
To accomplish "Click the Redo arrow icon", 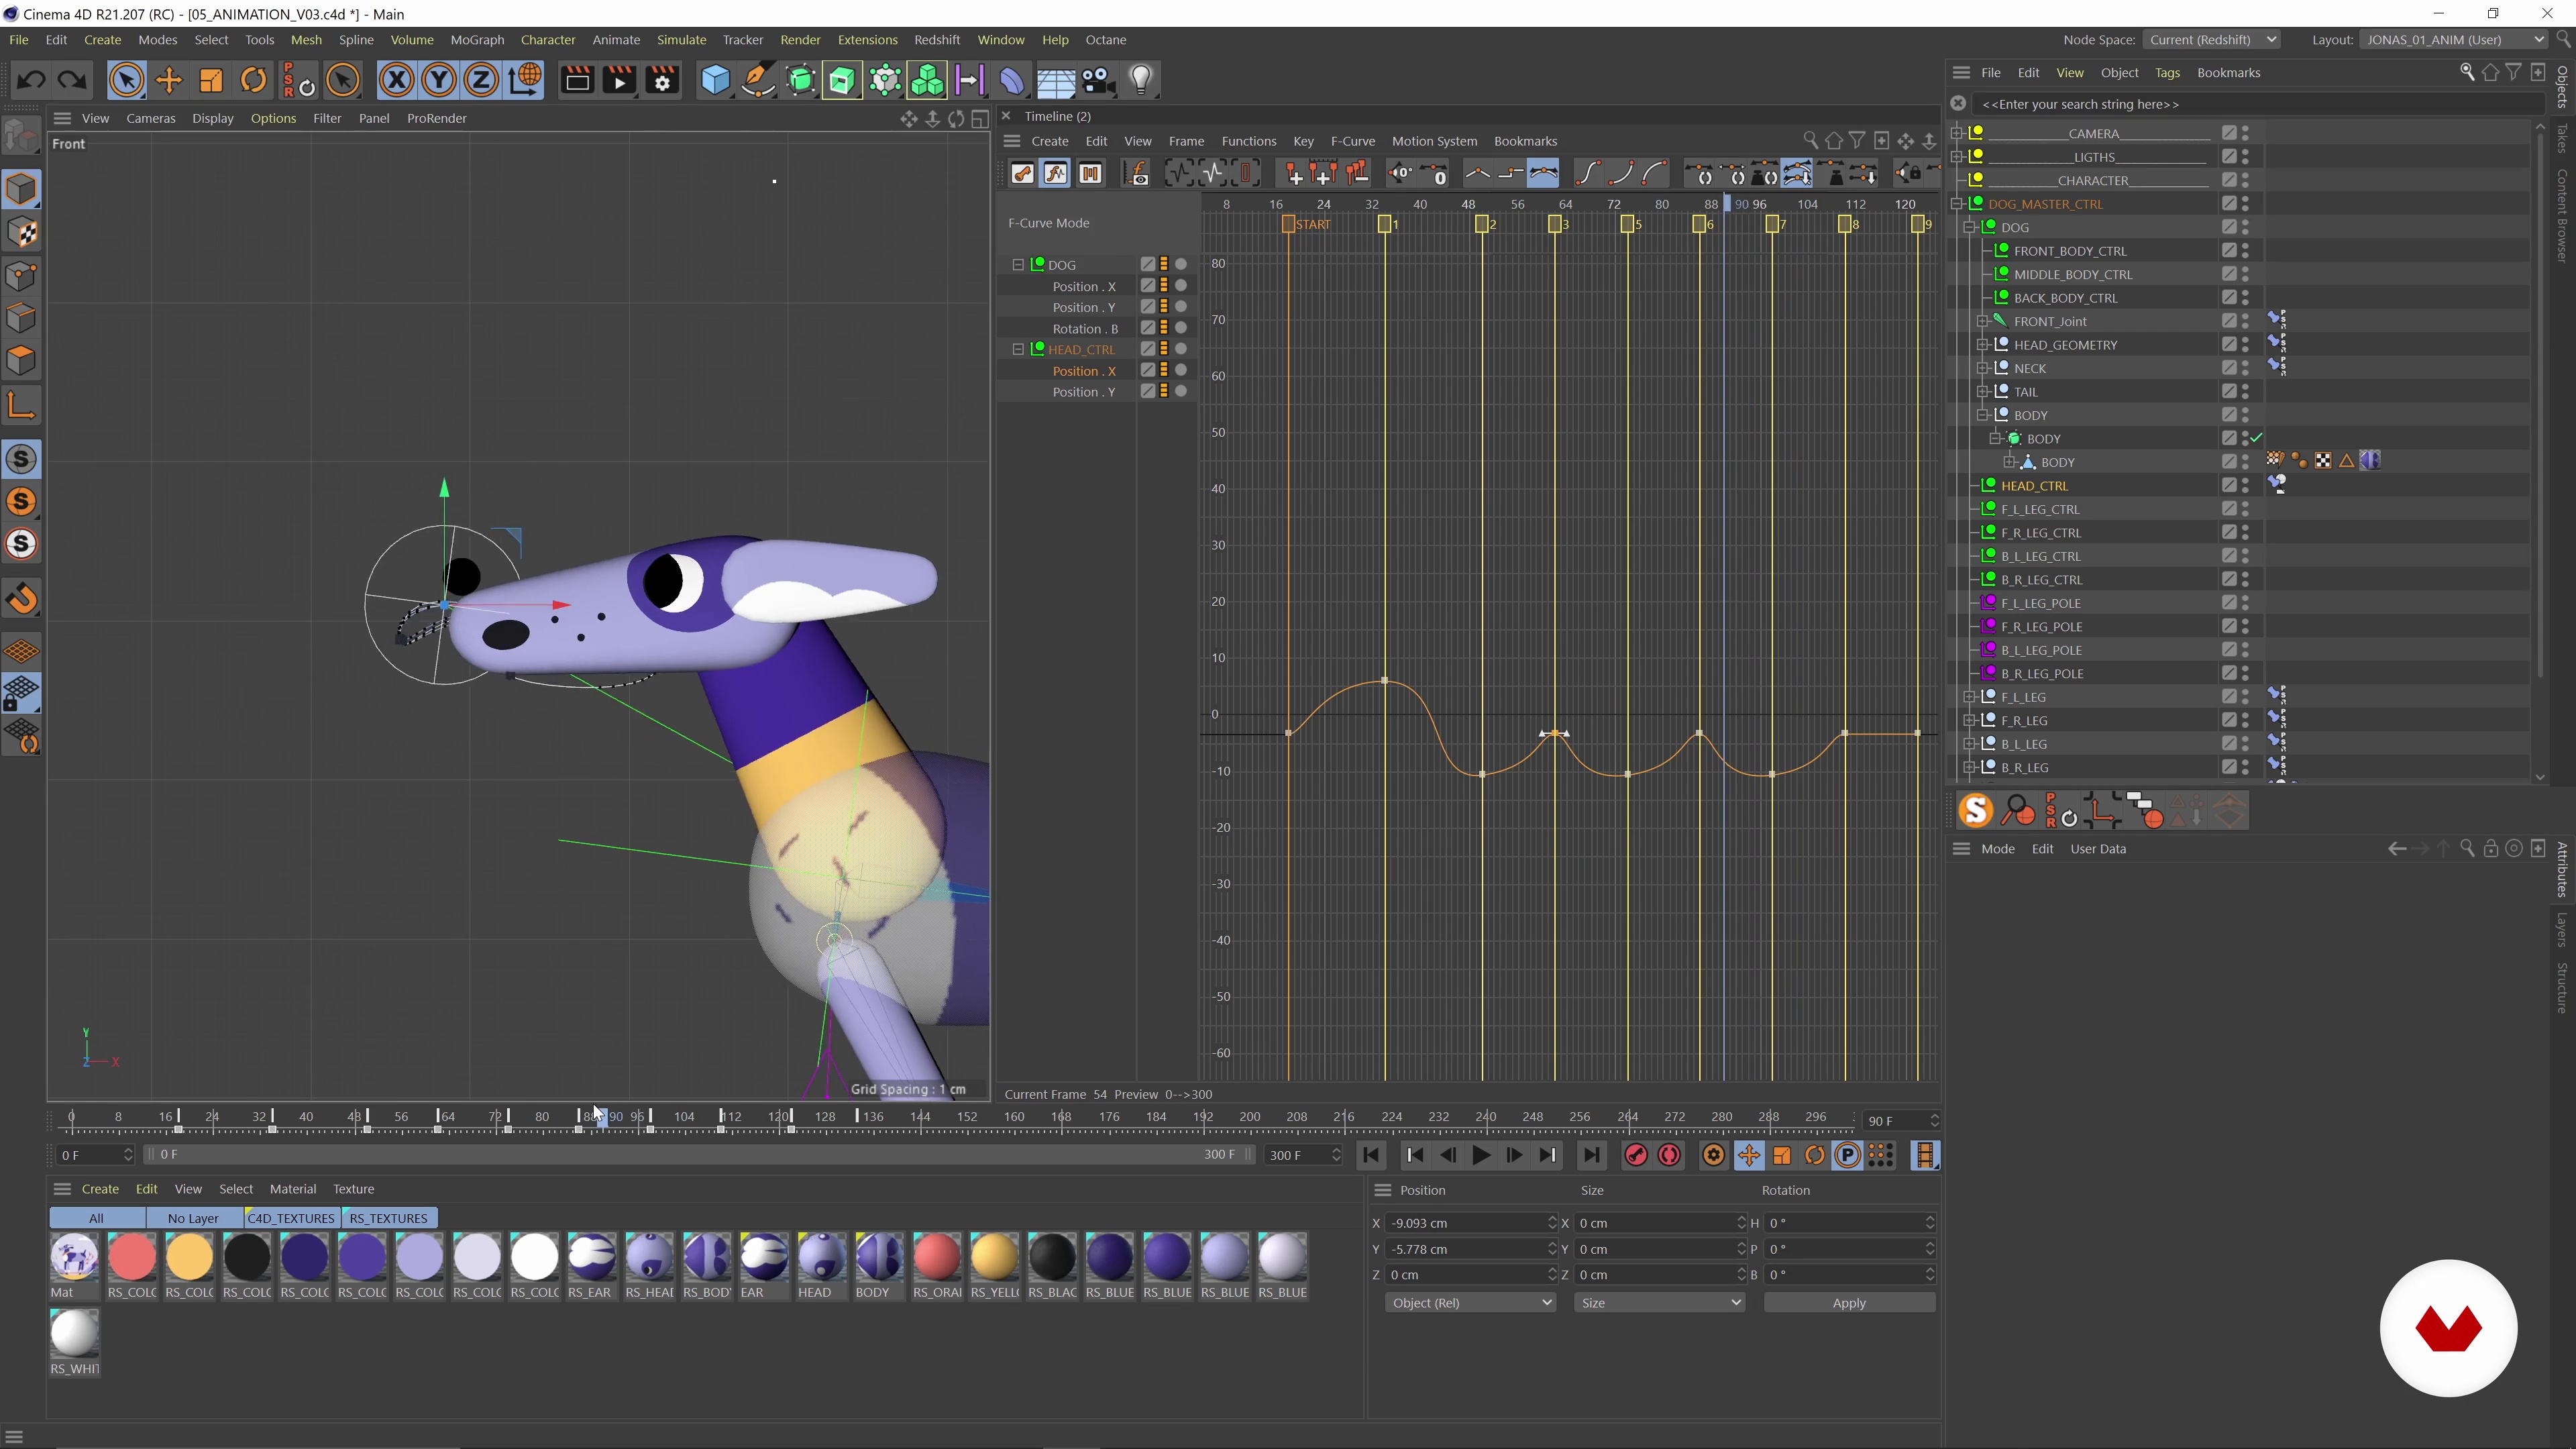I will [72, 80].
